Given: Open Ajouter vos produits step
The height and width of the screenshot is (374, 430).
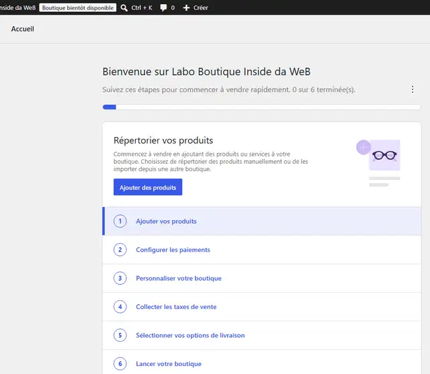Looking at the screenshot, I should point(261,221).
